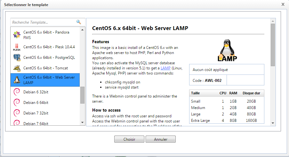Viewport: 289px width, 157px height.
Task: Select the Debian 7 64bit template
Action: (x=36, y=123)
